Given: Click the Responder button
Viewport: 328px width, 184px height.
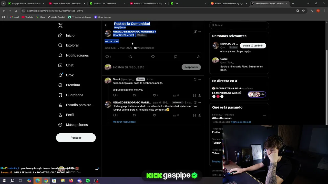Looking at the screenshot, I should 191,67.
